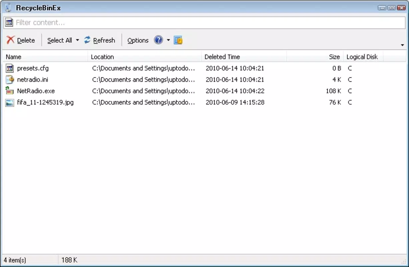409x267 pixels.
Task: Click the location cell of NetRadio.exe
Action: (x=143, y=91)
